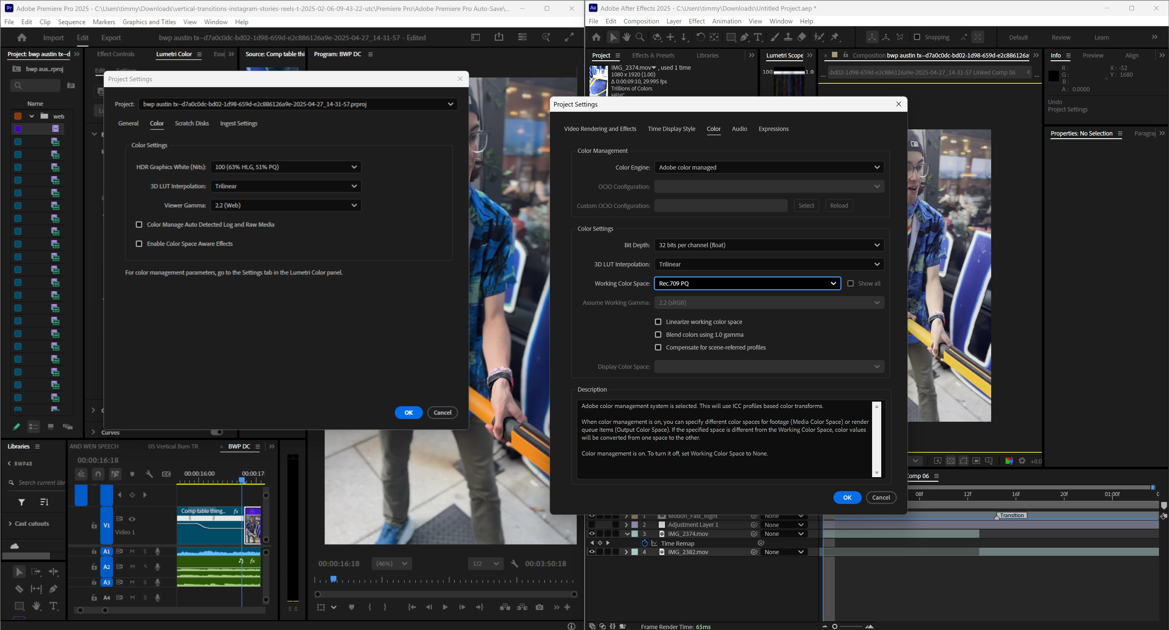Click Premiere Home icon
Viewport: 1169px width, 630px height.
click(21, 38)
